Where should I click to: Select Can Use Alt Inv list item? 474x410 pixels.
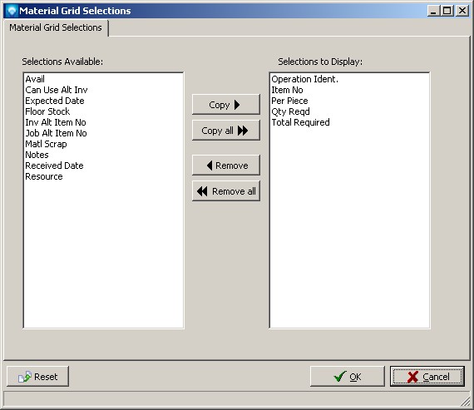click(57, 90)
